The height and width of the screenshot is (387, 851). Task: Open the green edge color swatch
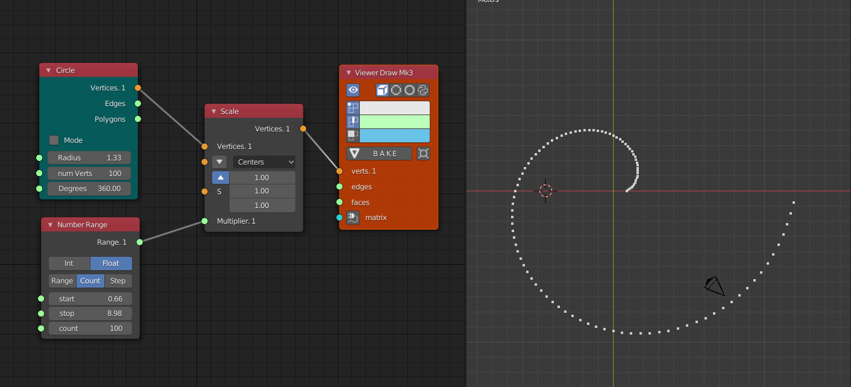pos(395,122)
